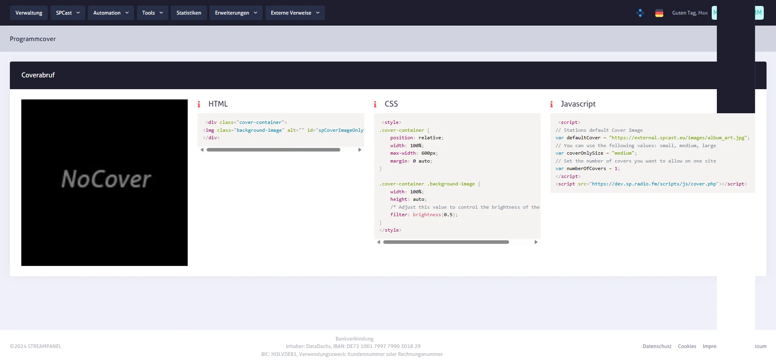Click the left scroll arrow under HTML code

(x=202, y=150)
